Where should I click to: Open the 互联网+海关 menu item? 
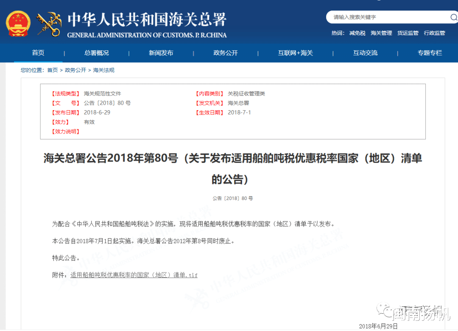(x=295, y=53)
